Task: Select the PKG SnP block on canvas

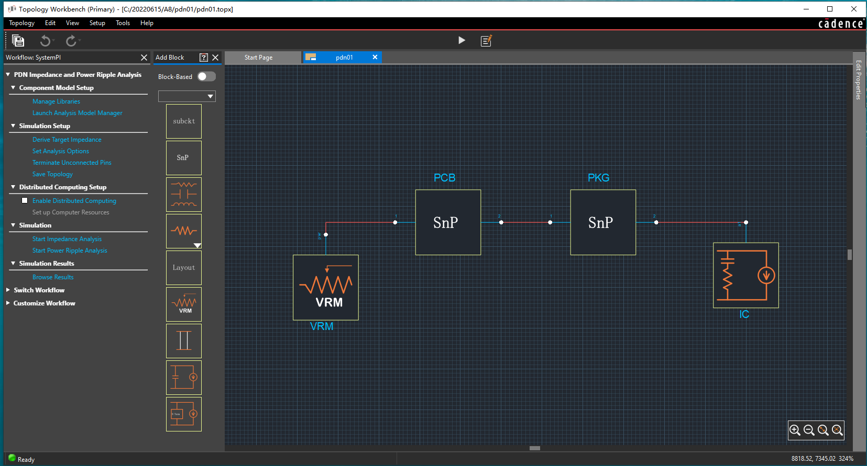Action: tap(603, 222)
